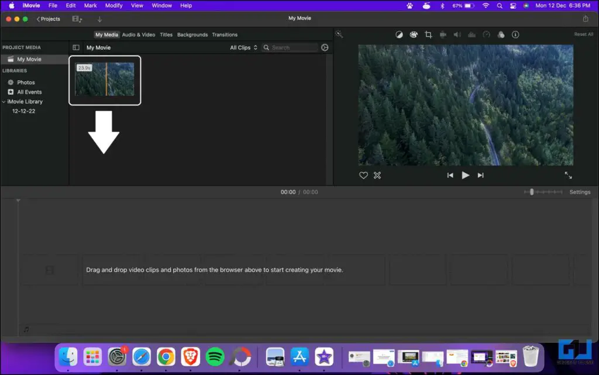Click the clip Information icon
599x375 pixels.
pyautogui.click(x=515, y=35)
